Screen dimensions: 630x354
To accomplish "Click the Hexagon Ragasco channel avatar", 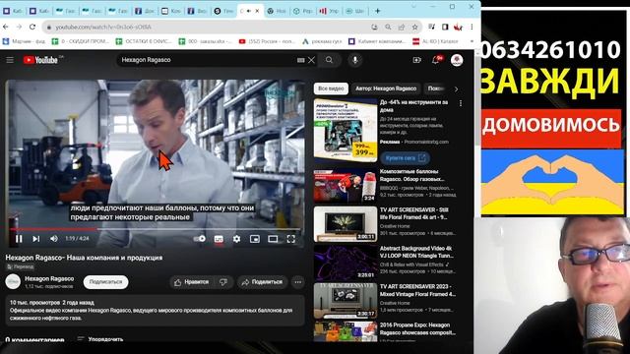I will tap(13, 282).
